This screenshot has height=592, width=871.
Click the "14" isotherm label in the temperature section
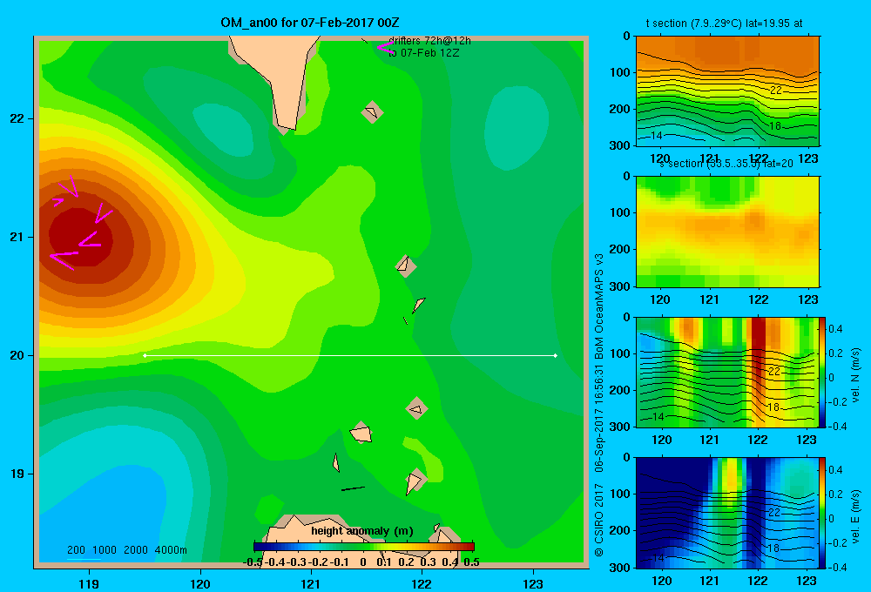tap(656, 136)
